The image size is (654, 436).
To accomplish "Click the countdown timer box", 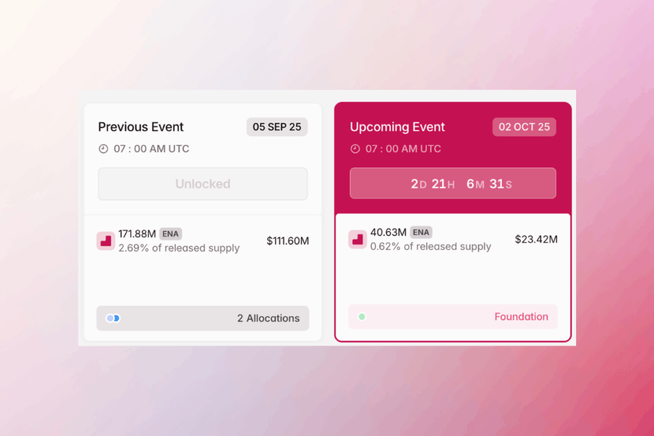I will click(453, 184).
